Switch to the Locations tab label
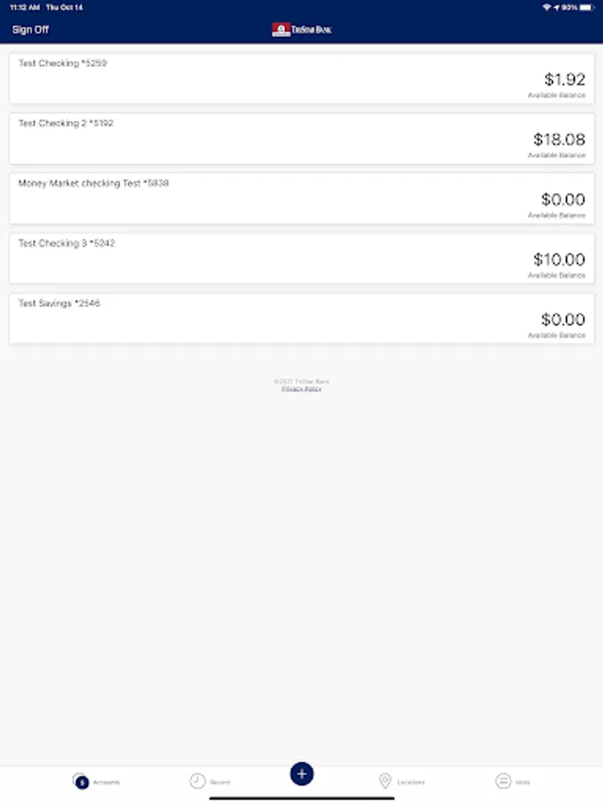The height and width of the screenshot is (804, 603). click(411, 783)
